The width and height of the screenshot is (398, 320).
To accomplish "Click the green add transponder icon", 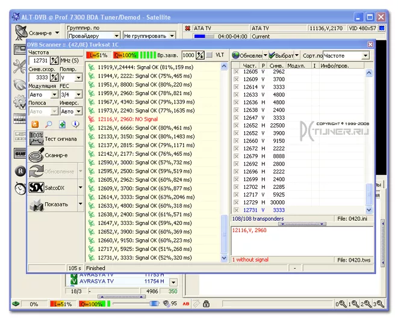I will (x=62, y=124).
